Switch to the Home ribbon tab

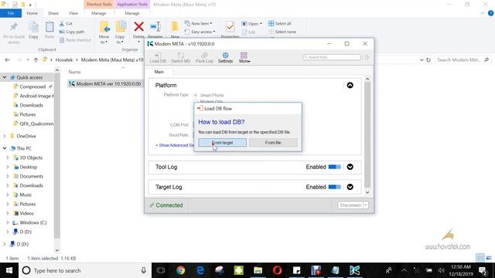click(x=32, y=13)
